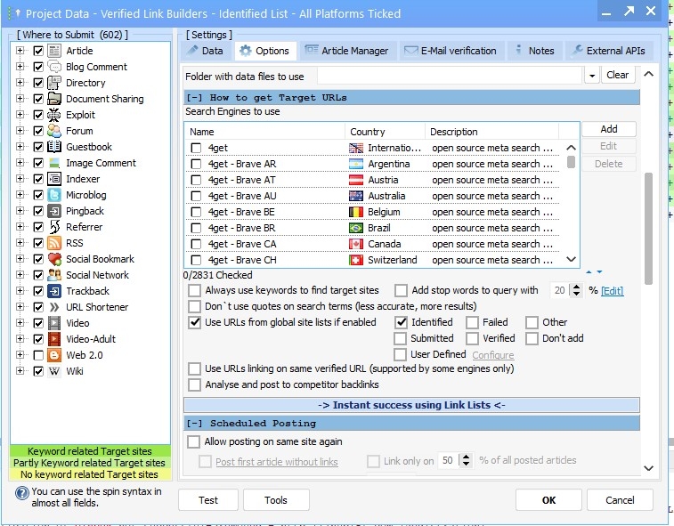Expand the Article tree node
This screenshot has height=526, width=674.
pos(20,51)
